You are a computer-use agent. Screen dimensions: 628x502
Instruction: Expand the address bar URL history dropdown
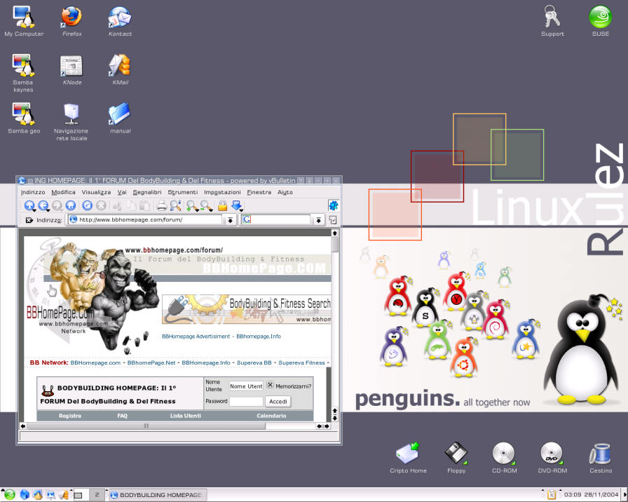point(230,220)
